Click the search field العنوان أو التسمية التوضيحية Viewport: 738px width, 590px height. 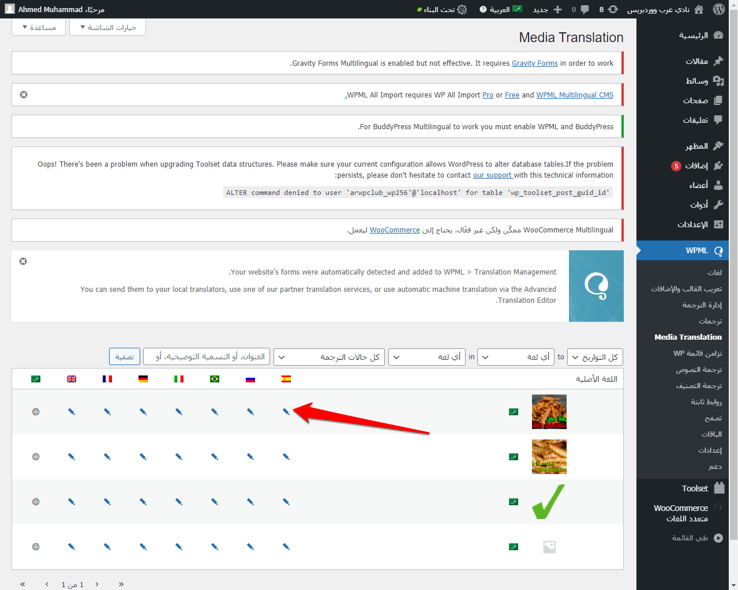coord(207,356)
